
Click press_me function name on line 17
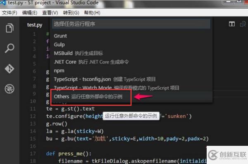[x=71, y=154]
